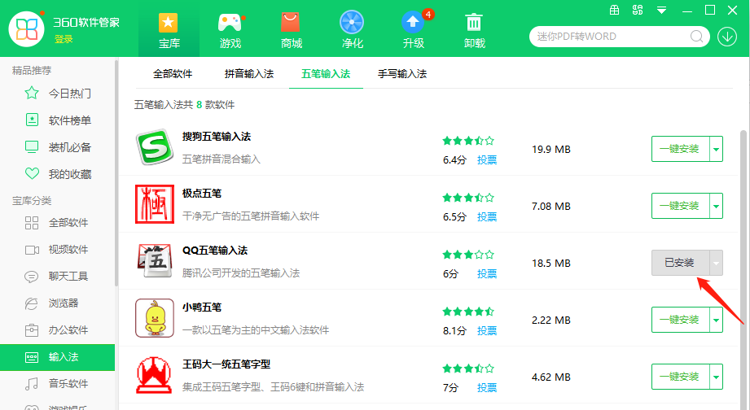Screen dimensions: 750x410
Task: Click the sidebar vertical scrollbar
Action: tap(116, 173)
